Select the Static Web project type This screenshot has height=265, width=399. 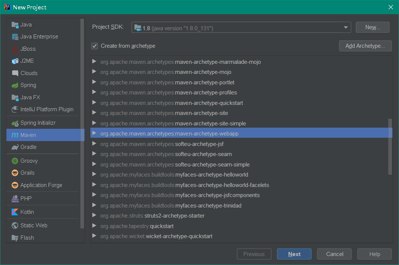click(43, 225)
